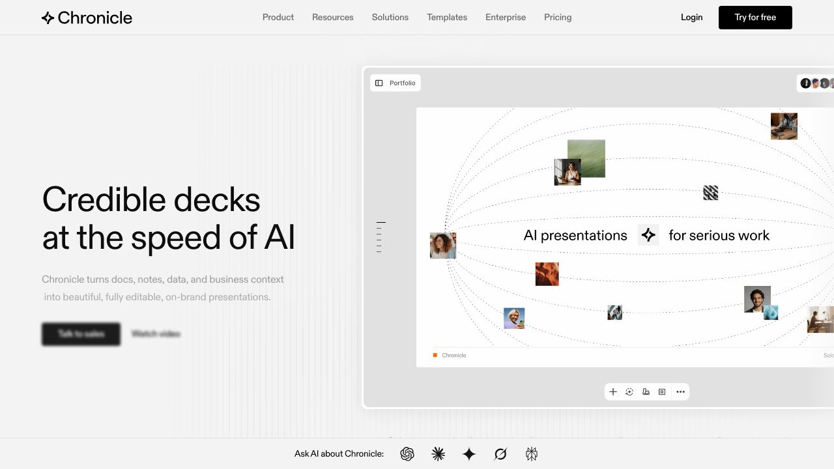
Task: Click the Login link
Action: 692,18
